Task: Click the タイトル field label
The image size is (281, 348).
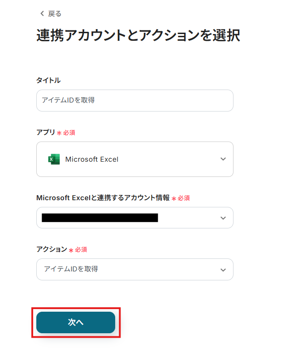Action: pyautogui.click(x=48, y=80)
